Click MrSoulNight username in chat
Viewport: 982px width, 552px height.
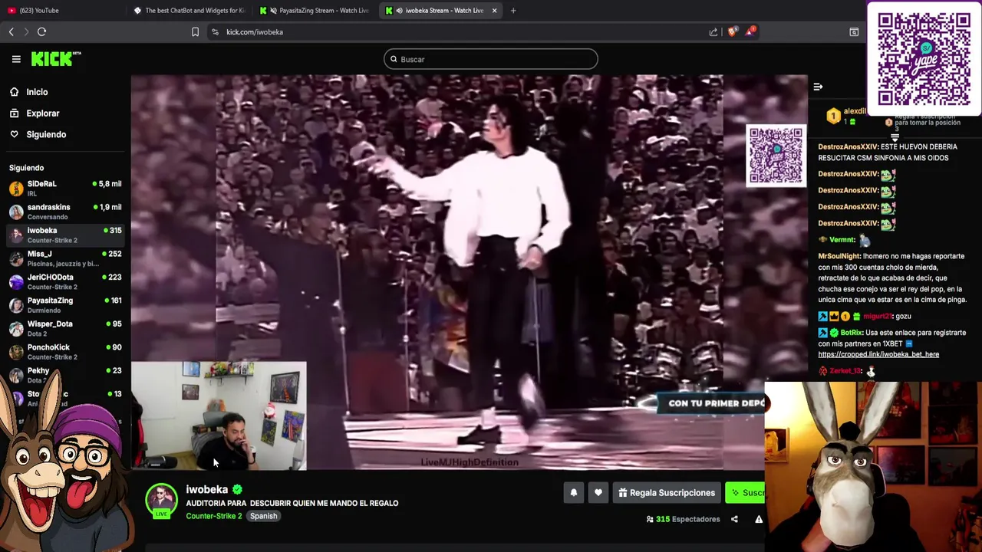[x=839, y=256]
